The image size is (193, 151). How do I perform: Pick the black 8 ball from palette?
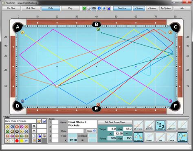pos(17,131)
